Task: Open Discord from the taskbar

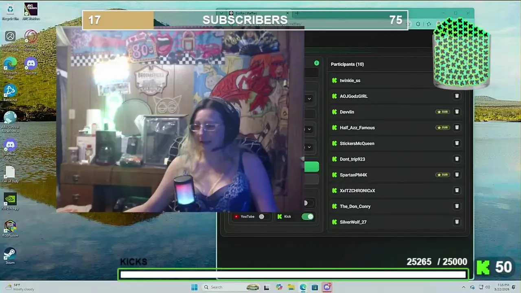Action: click(327, 287)
